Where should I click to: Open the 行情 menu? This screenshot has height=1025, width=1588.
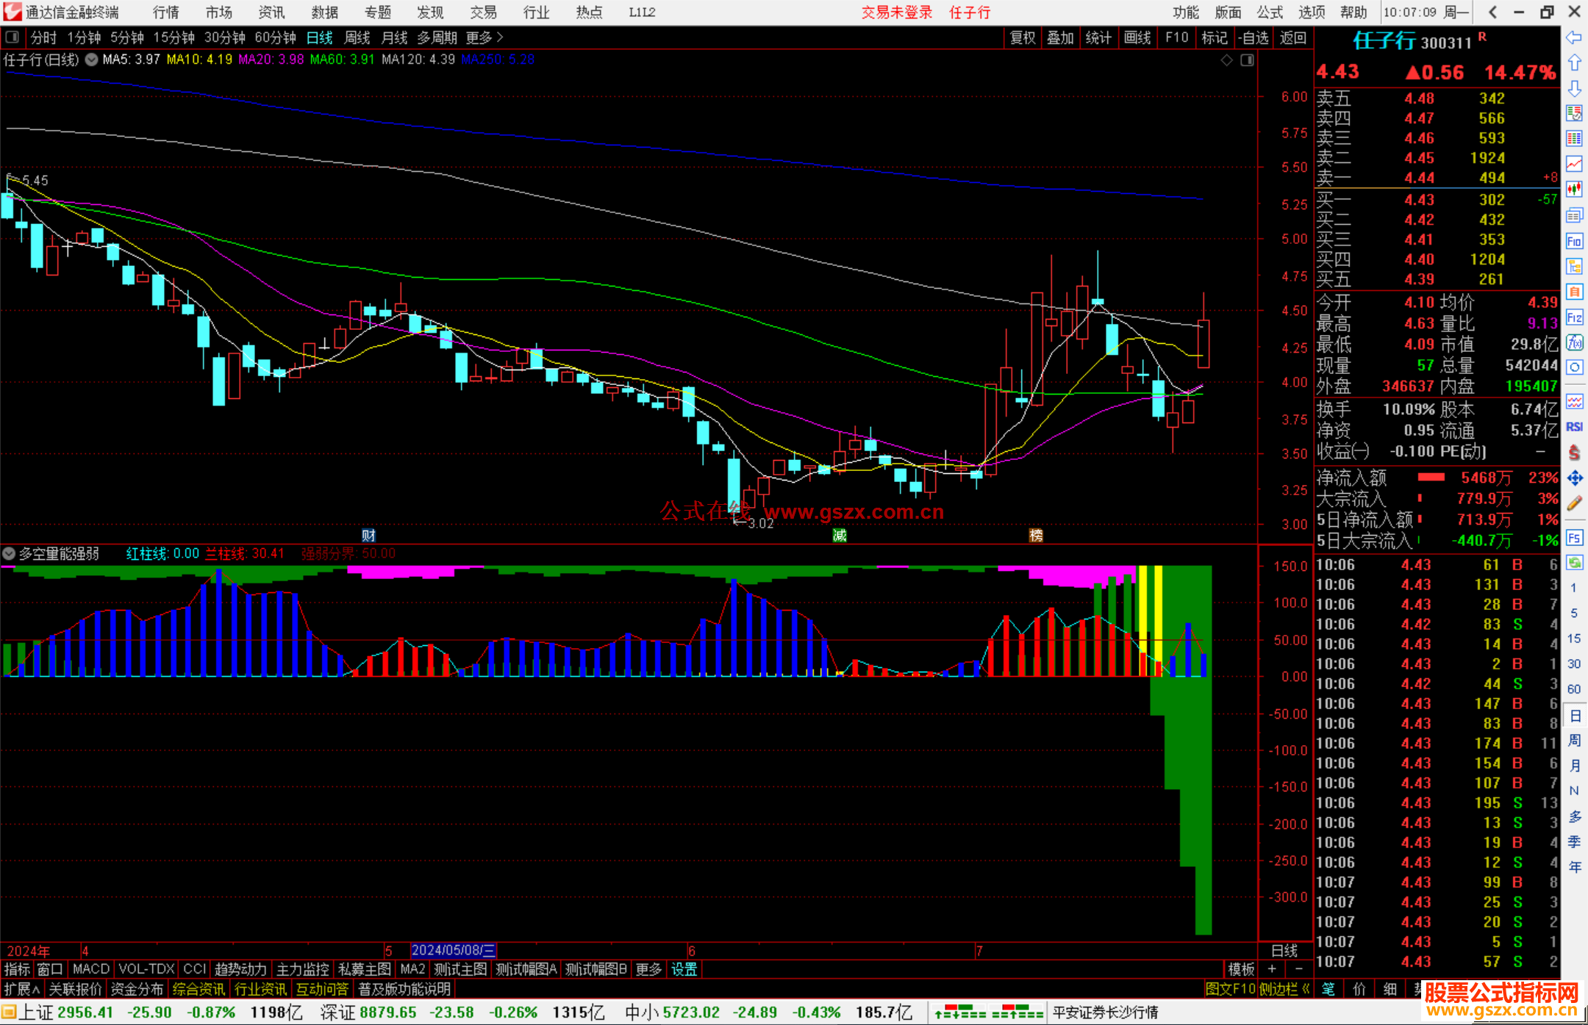[165, 12]
